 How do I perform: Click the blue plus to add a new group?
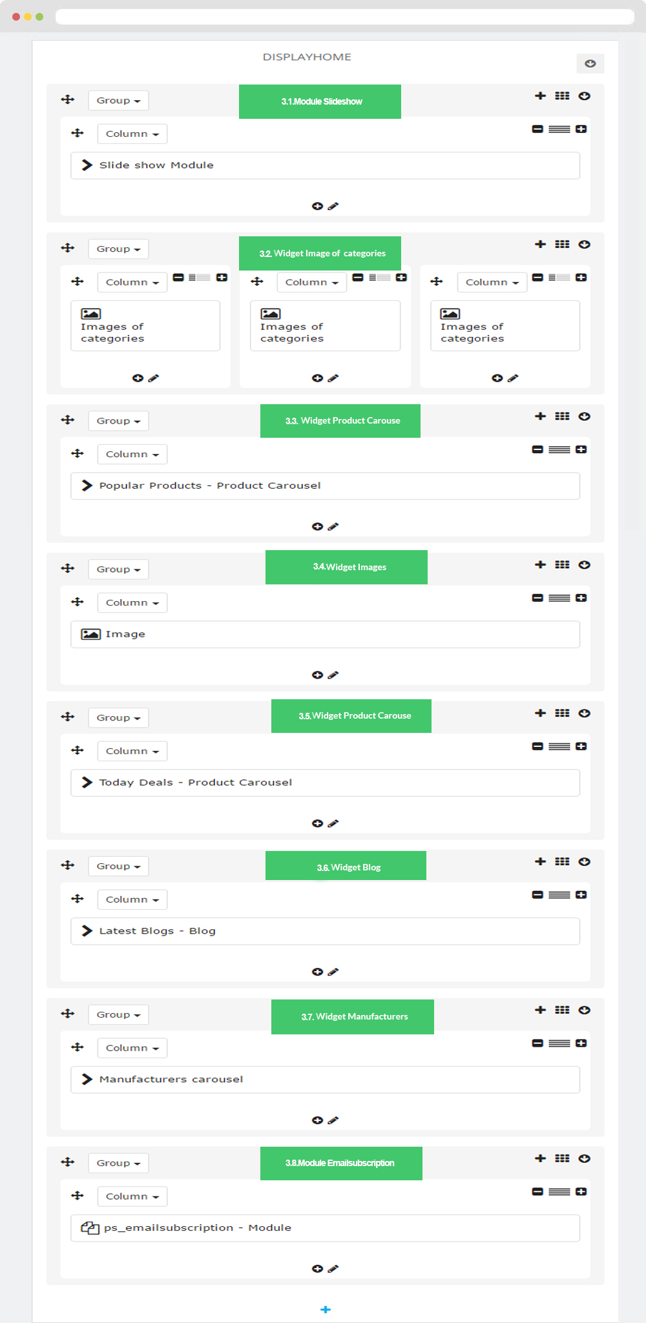[x=326, y=1309]
